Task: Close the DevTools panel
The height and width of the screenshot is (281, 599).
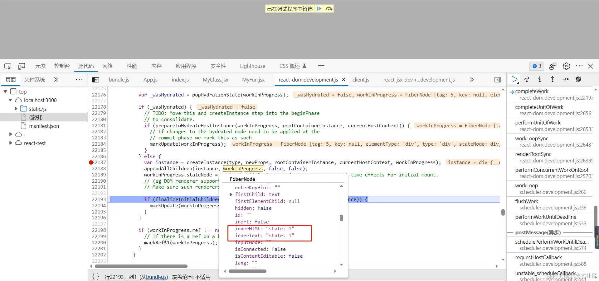Action: (x=591, y=66)
